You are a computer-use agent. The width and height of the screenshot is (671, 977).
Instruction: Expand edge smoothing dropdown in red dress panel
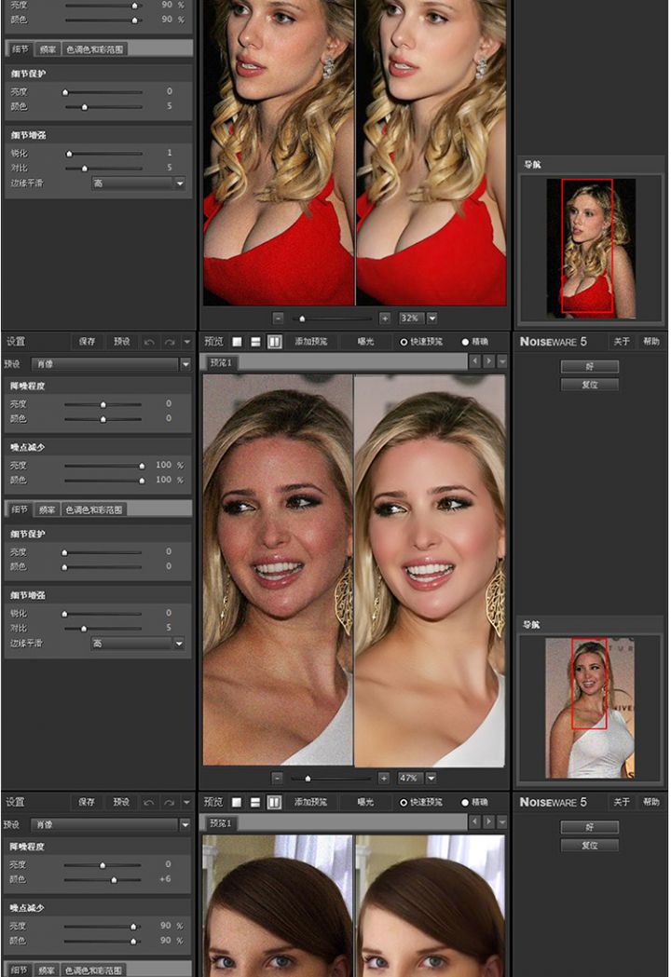point(180,183)
